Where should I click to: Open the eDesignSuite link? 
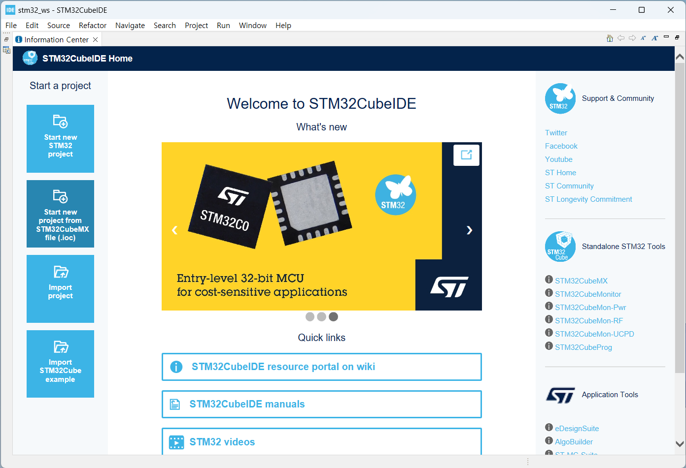[x=577, y=429]
